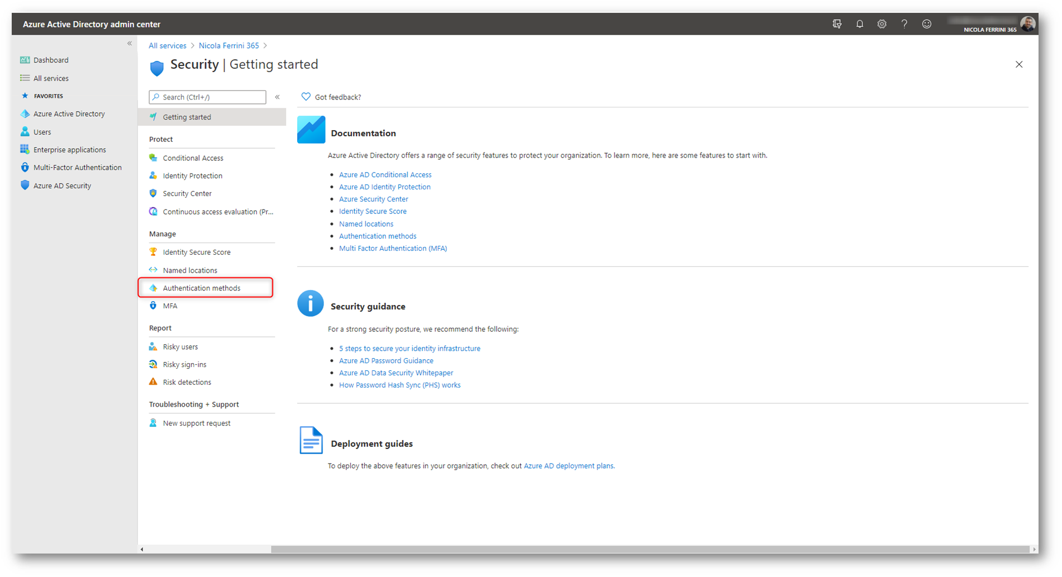Open Multi Factor Authentication (MFA) link

(x=393, y=249)
